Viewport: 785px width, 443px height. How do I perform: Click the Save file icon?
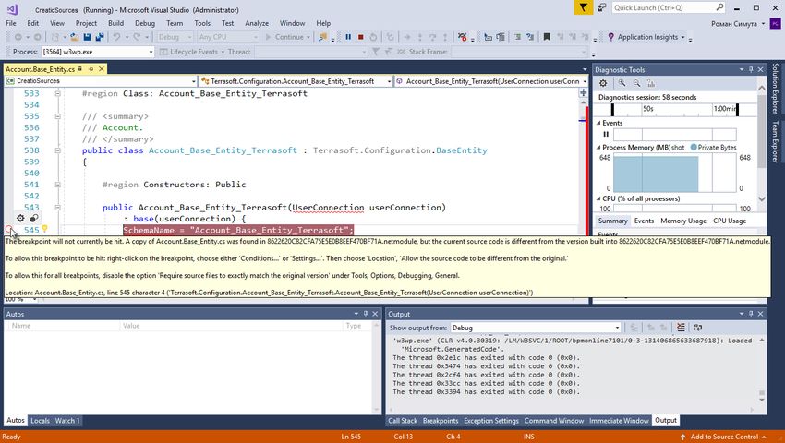coord(87,37)
